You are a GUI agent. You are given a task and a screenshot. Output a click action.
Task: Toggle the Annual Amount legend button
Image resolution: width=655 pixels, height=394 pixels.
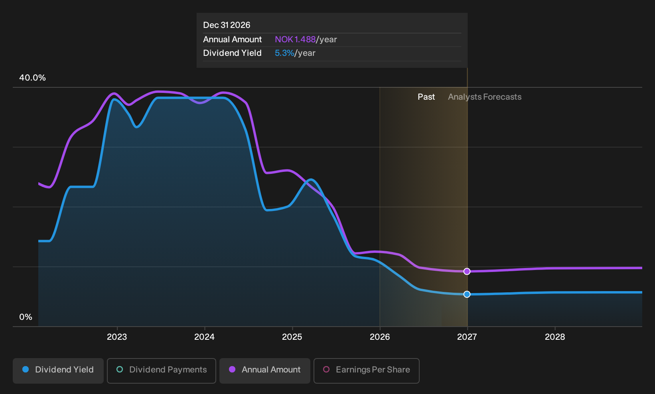coord(265,370)
